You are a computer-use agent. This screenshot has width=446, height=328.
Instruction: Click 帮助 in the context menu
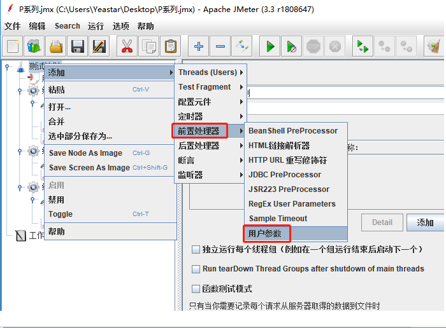pos(110,231)
